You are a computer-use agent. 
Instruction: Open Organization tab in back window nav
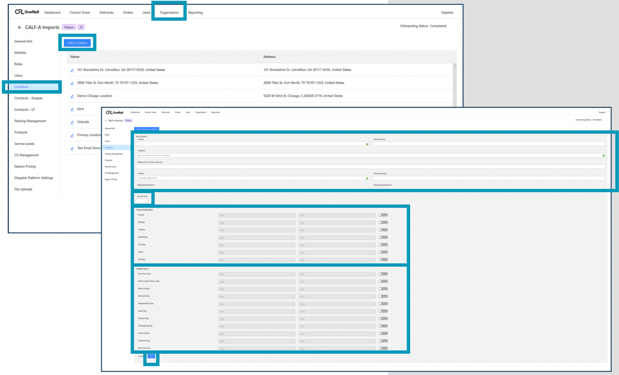pyautogui.click(x=169, y=12)
